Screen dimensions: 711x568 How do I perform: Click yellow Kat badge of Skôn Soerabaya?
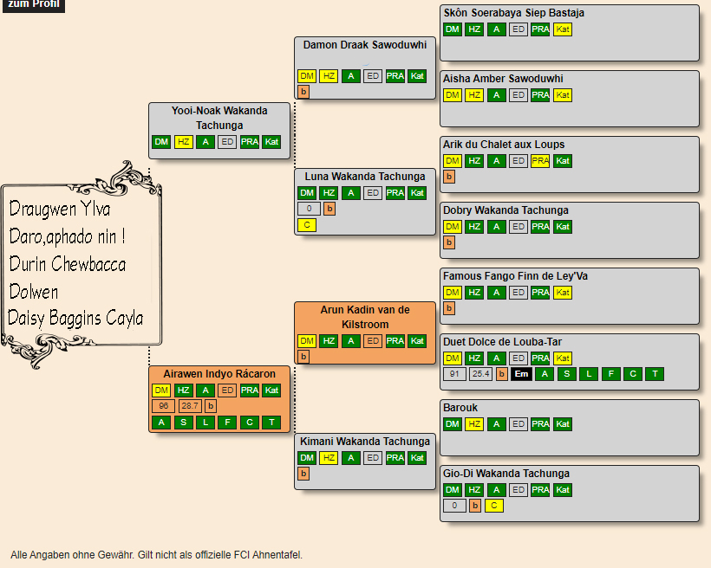(x=563, y=29)
